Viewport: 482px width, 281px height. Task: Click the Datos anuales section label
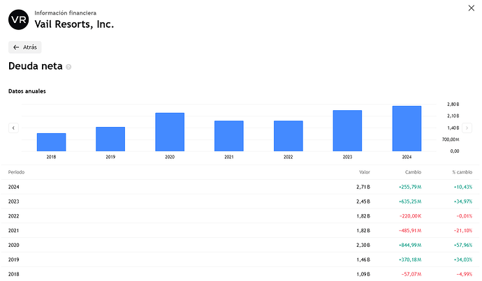tap(27, 91)
